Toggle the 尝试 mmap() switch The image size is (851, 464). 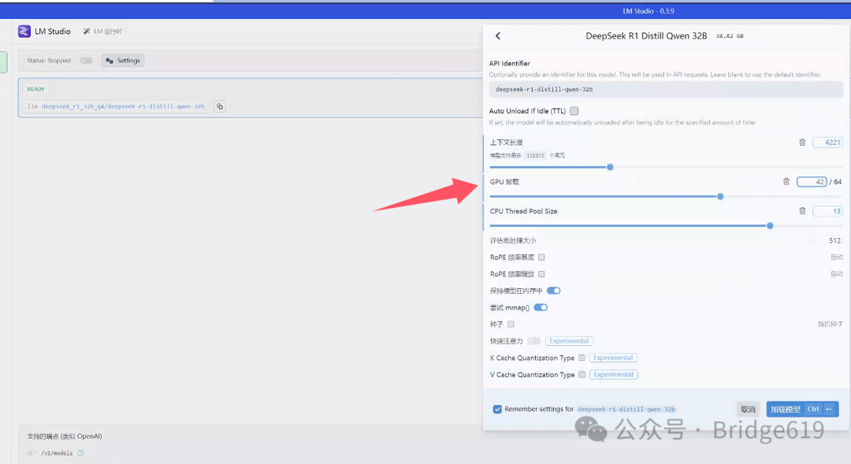pos(541,307)
